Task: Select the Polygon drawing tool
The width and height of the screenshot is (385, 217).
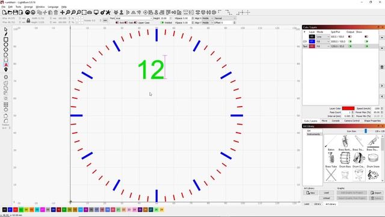Action: point(5,49)
